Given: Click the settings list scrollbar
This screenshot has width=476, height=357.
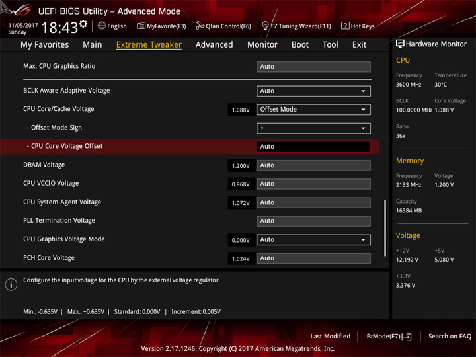Looking at the screenshot, I should tap(385, 228).
